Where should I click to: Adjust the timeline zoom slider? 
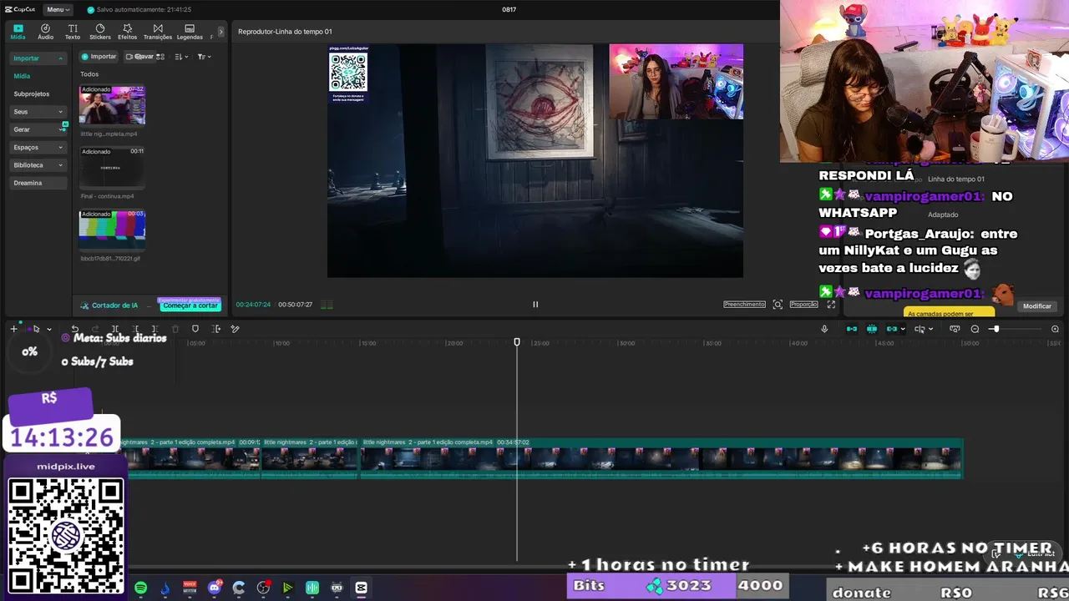[x=995, y=329]
